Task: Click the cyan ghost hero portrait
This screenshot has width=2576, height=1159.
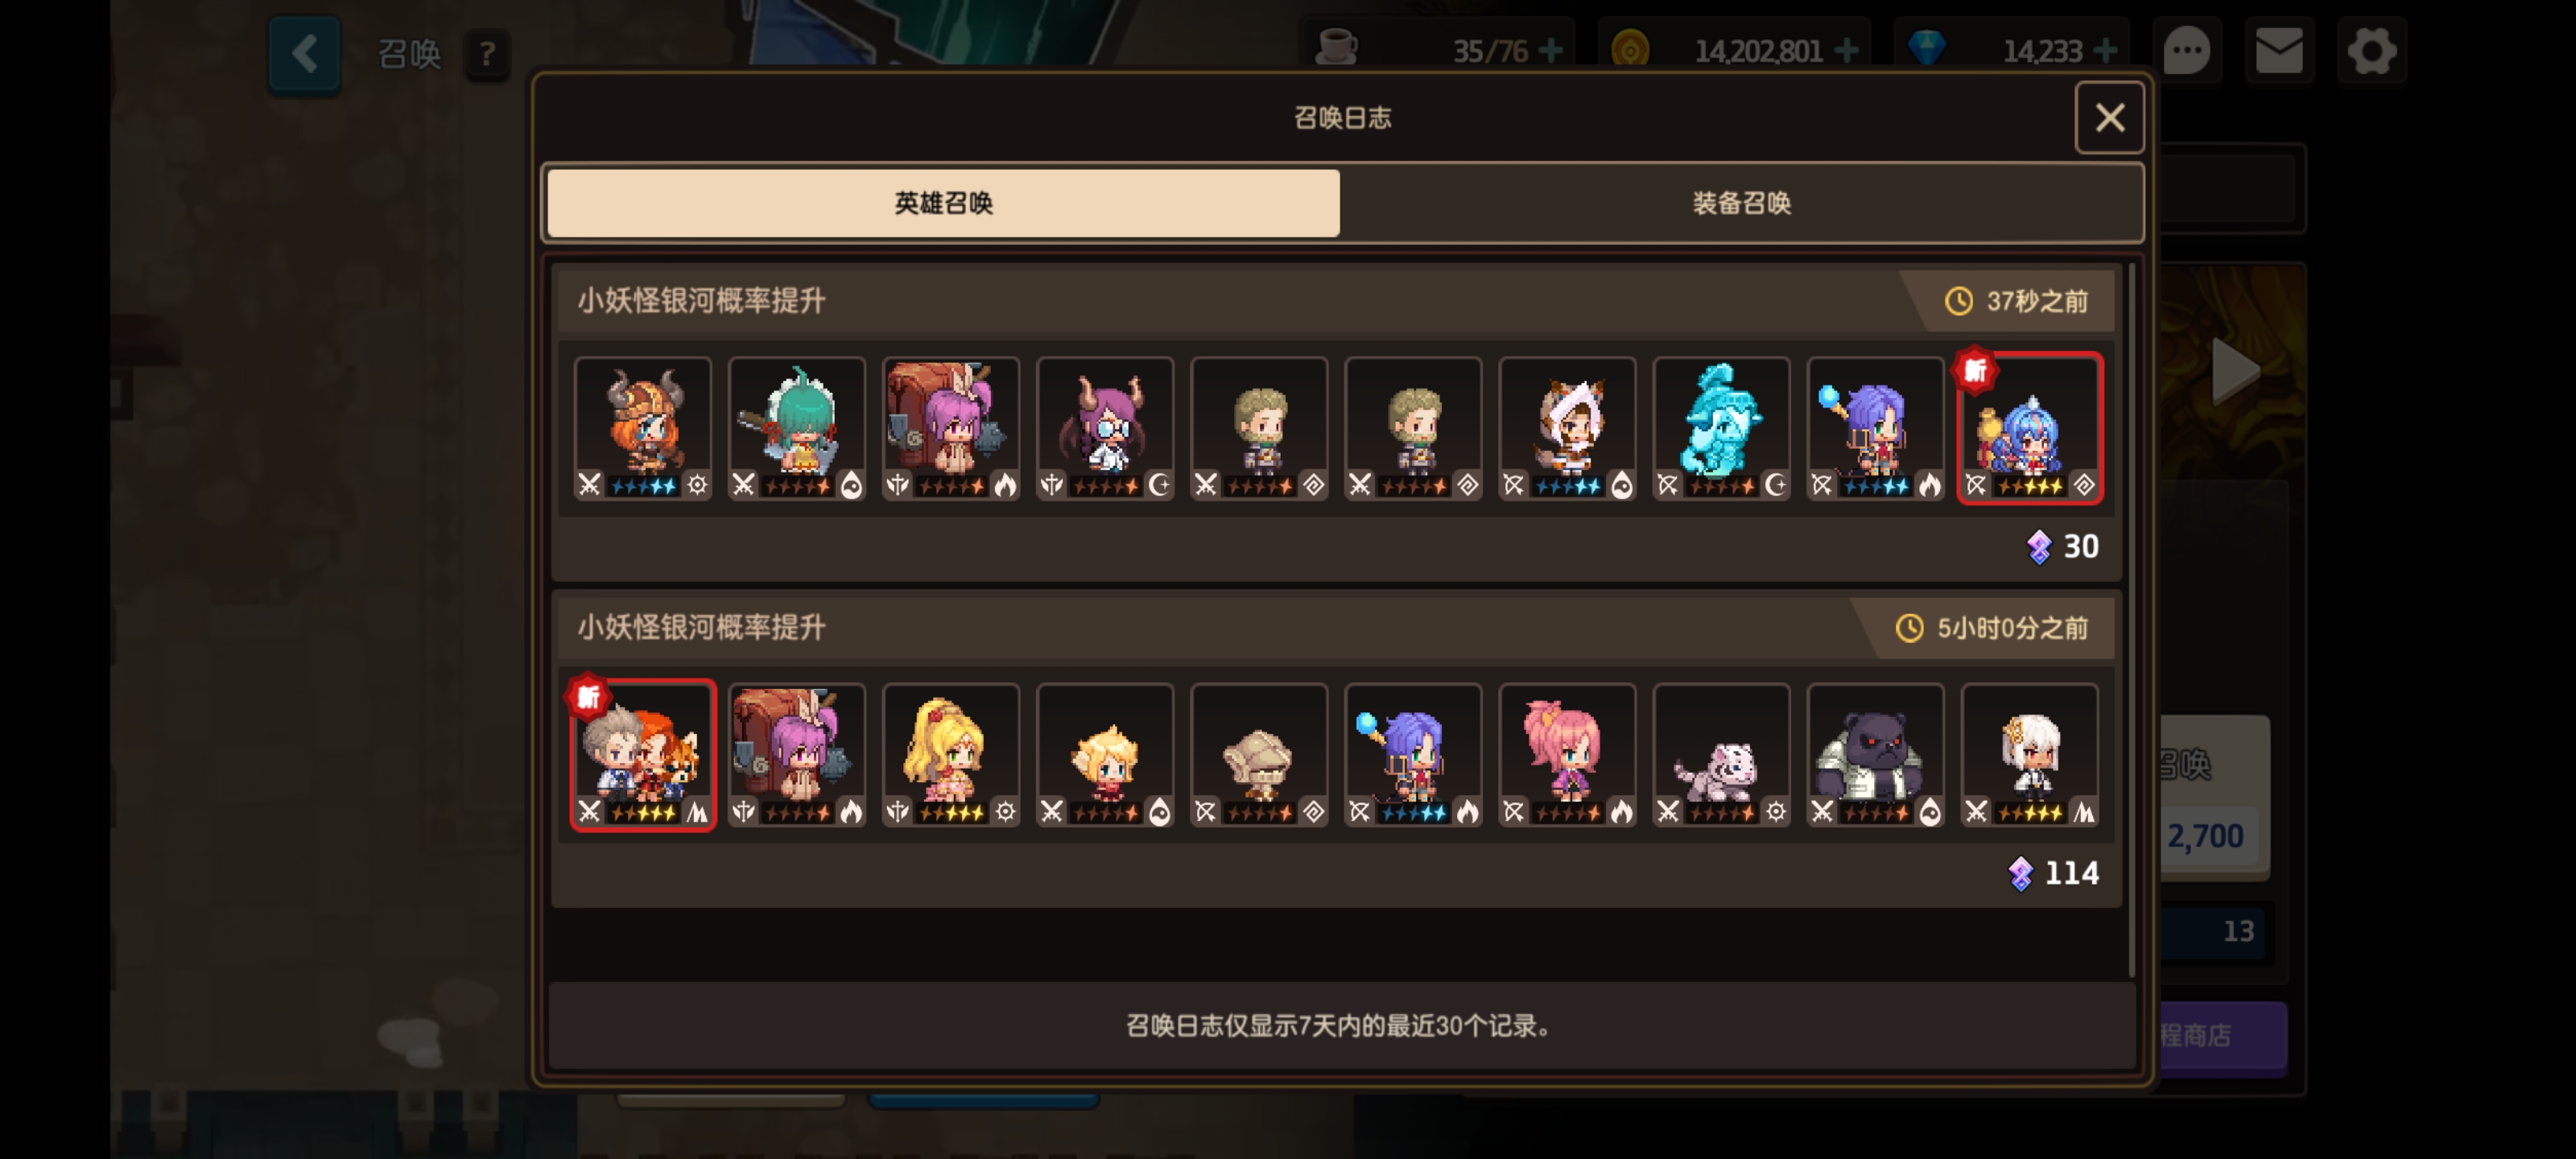Action: [1721, 428]
